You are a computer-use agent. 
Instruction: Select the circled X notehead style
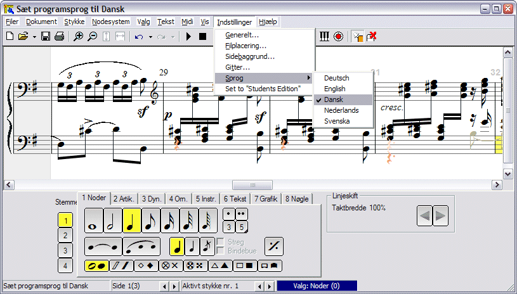[171, 265]
